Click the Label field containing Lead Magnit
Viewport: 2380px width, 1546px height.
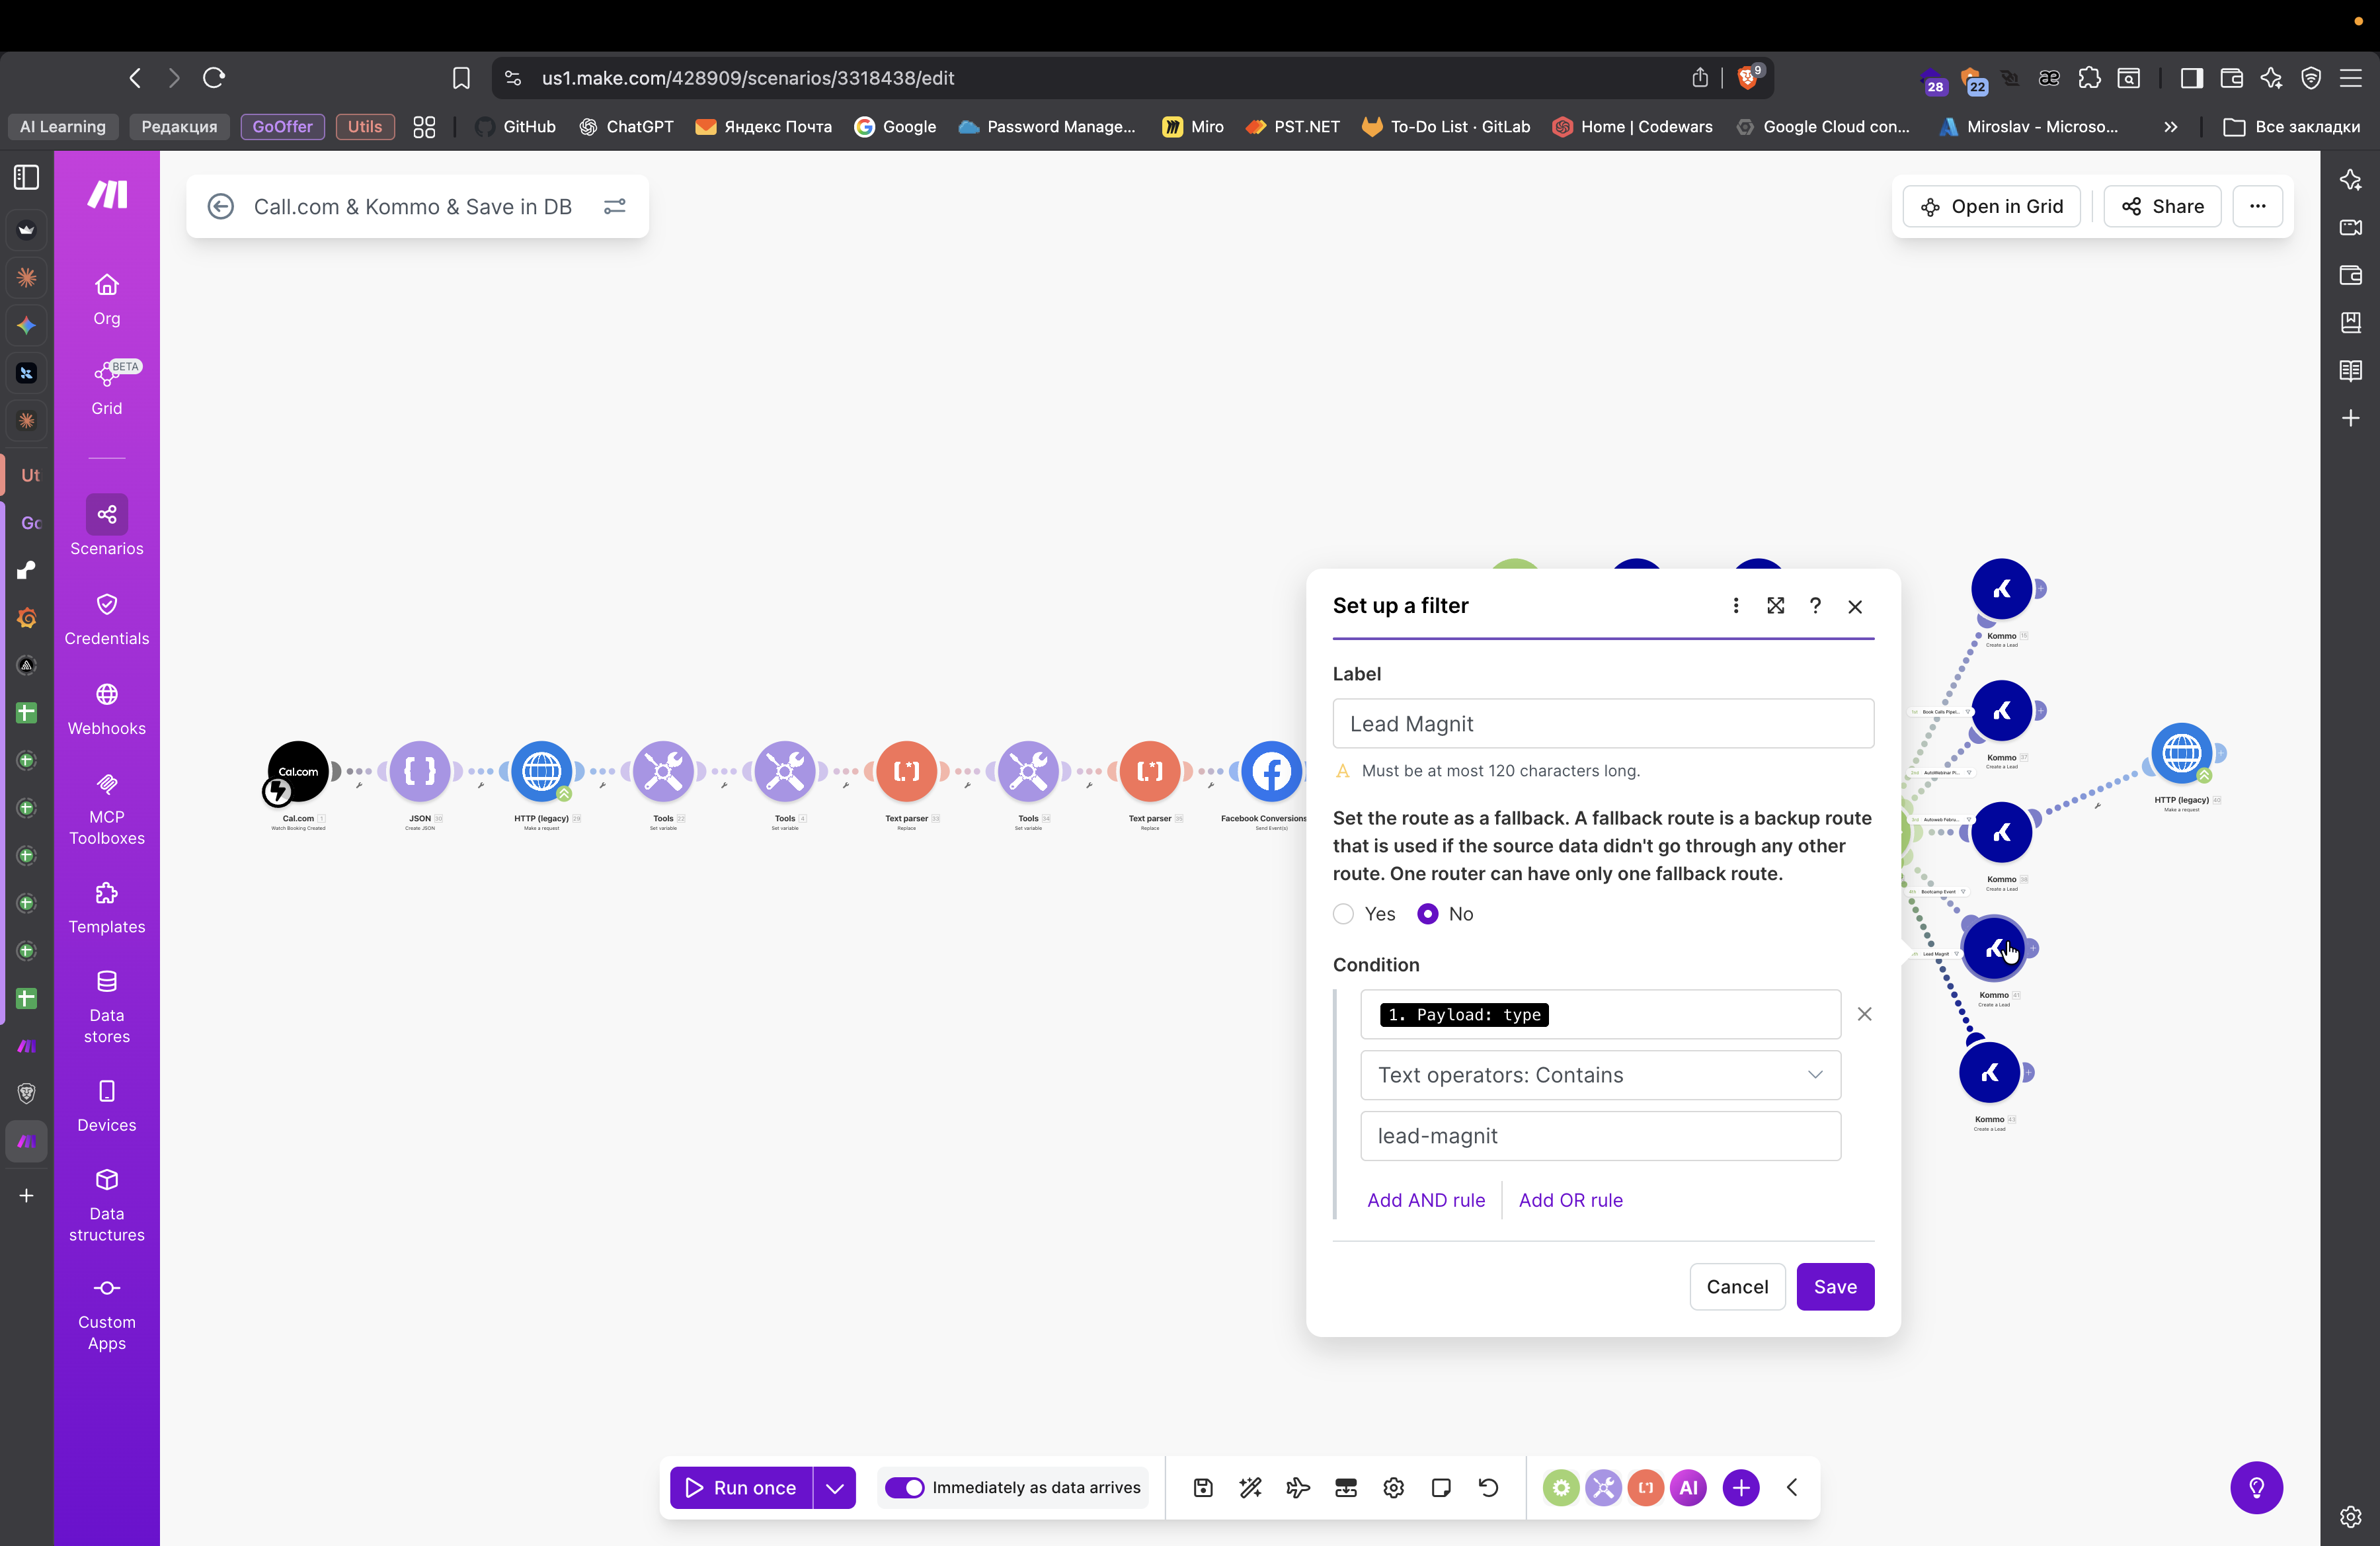tap(1602, 723)
